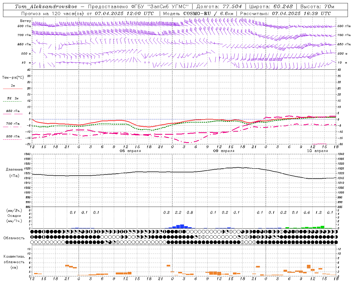This screenshot has height=281, width=352.
Task: Select the Давление pressure panel label
Action: click(14, 170)
